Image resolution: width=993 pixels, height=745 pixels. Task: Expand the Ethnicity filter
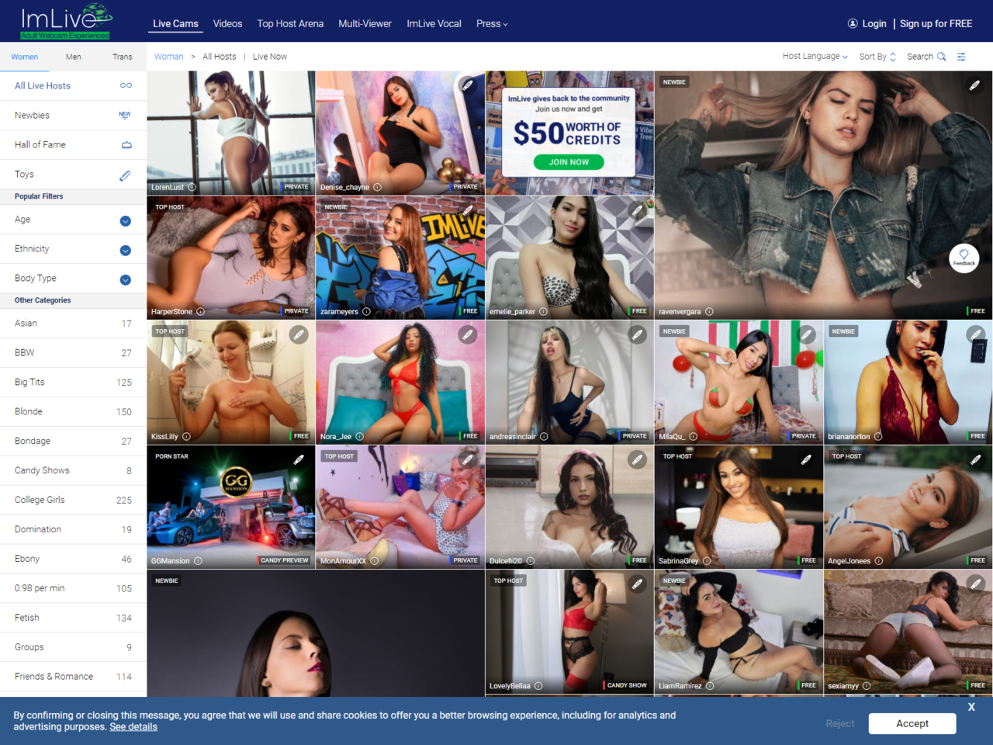coord(126,251)
